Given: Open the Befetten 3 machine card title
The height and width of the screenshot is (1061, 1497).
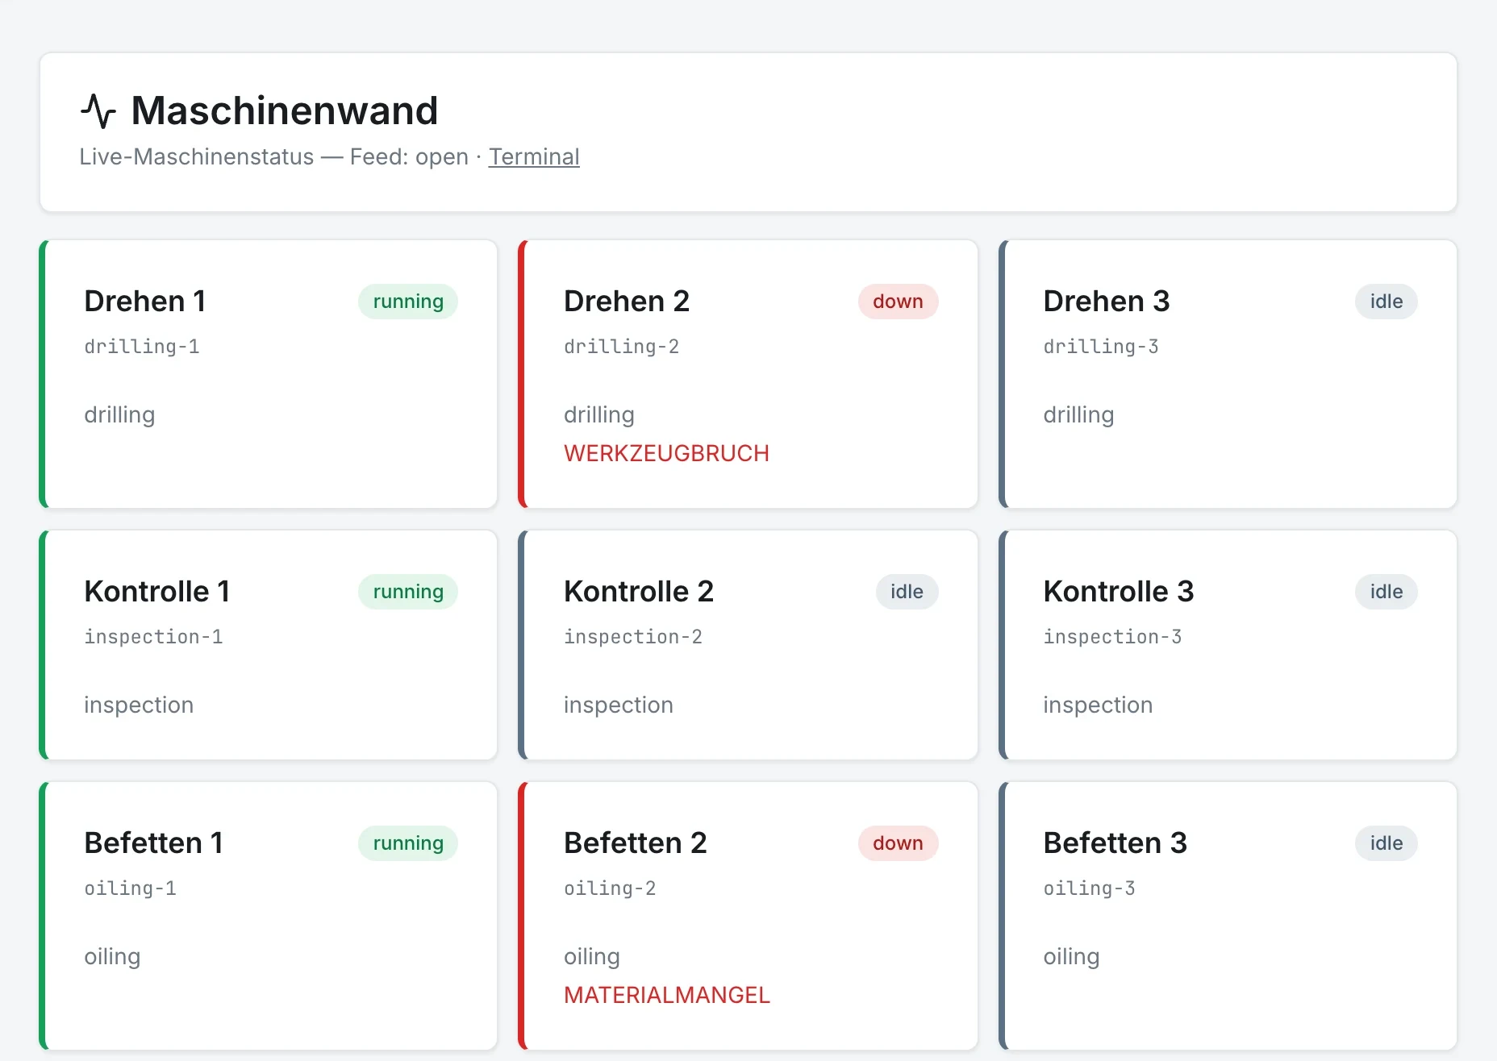Looking at the screenshot, I should (x=1115, y=843).
